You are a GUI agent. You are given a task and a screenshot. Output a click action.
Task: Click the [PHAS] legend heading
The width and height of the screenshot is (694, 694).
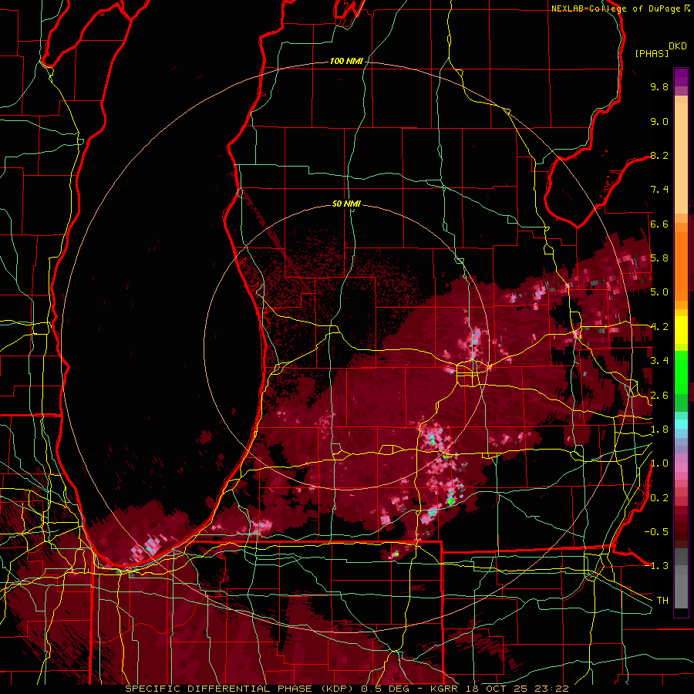coord(652,54)
